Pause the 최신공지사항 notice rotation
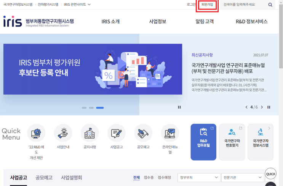Screen dimensions: 283x186 click(x=269, y=107)
